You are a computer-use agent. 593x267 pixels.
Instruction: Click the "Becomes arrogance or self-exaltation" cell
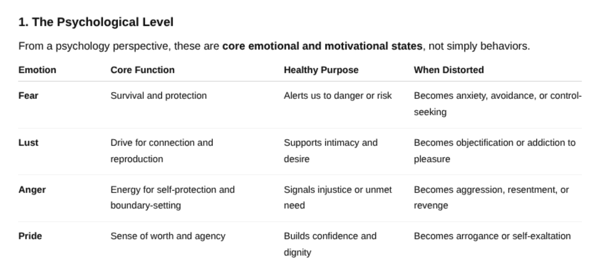492,236
